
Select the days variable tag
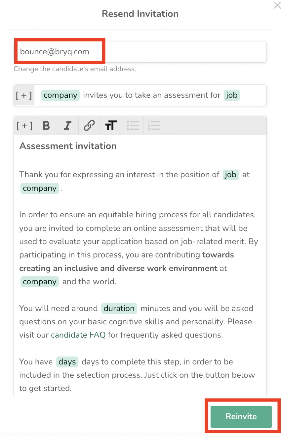click(x=67, y=362)
